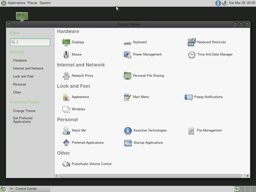This screenshot has height=192, width=256.
Task: Click the distribution logo icon in top panel
Action: pyautogui.click(x=3, y=3)
